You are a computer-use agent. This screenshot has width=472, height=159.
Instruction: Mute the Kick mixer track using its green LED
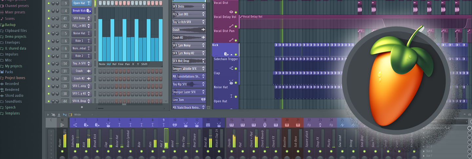pos(86,151)
